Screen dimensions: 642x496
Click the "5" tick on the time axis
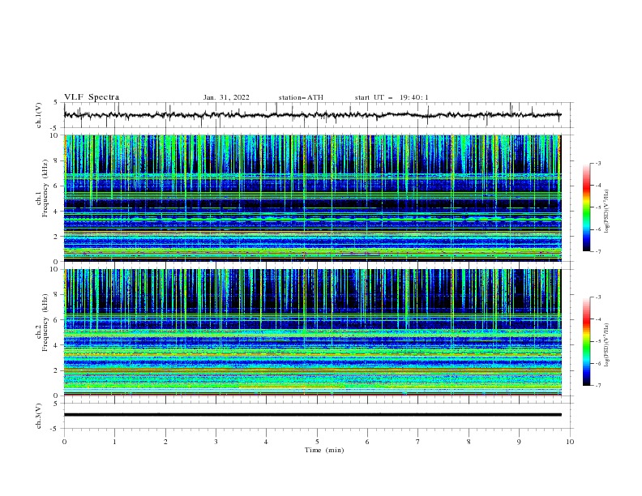(x=317, y=442)
